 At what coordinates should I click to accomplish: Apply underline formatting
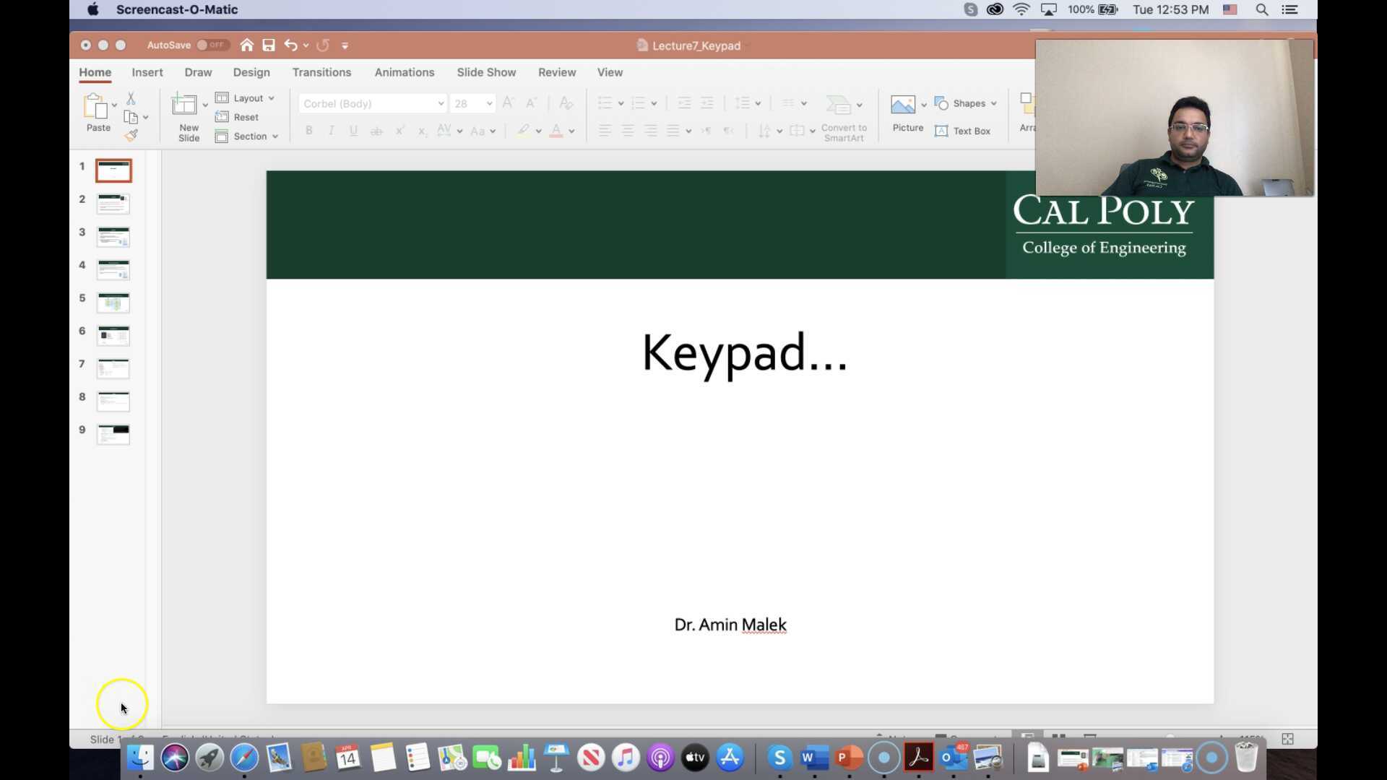(x=353, y=130)
